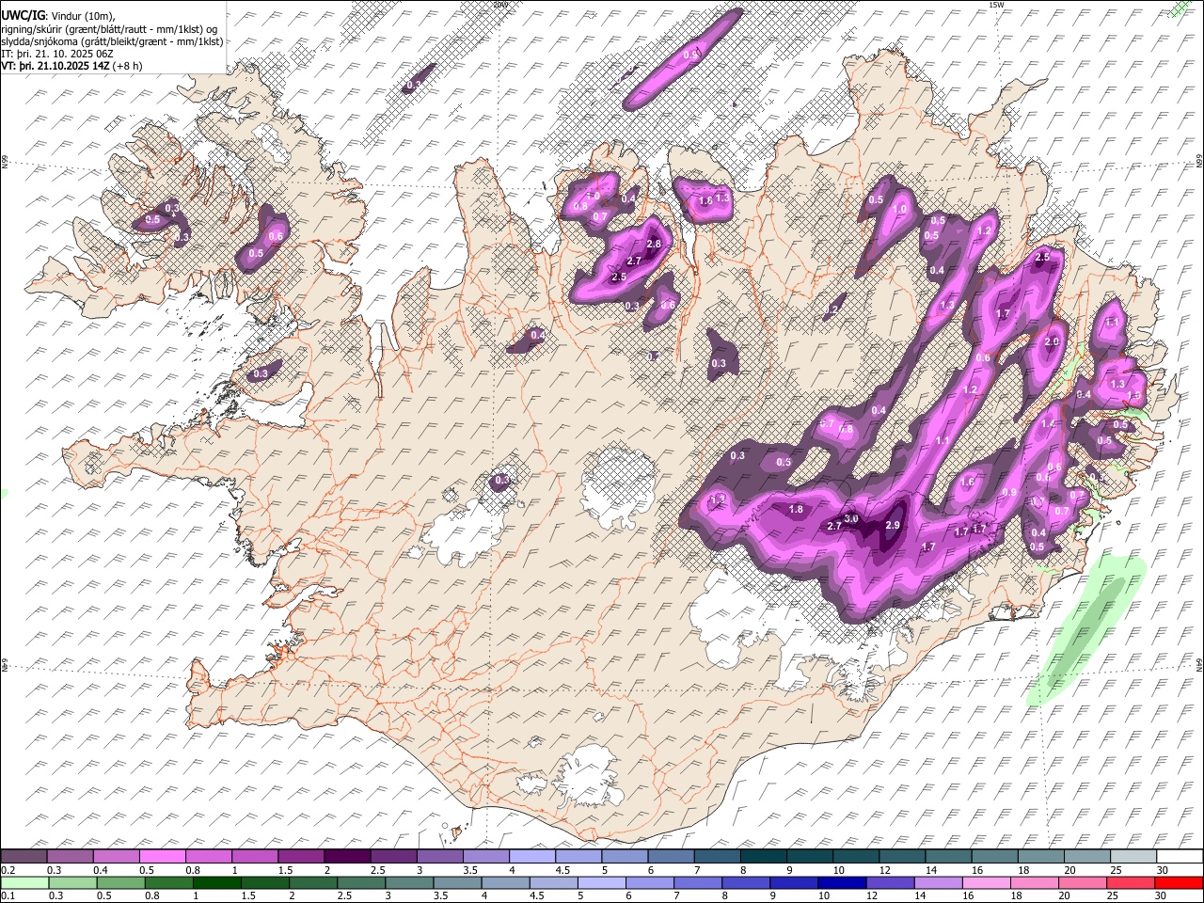The height and width of the screenshot is (903, 1204).
Task: Pick bottom legend deep blue swatch at 10
Action: [x=842, y=882]
